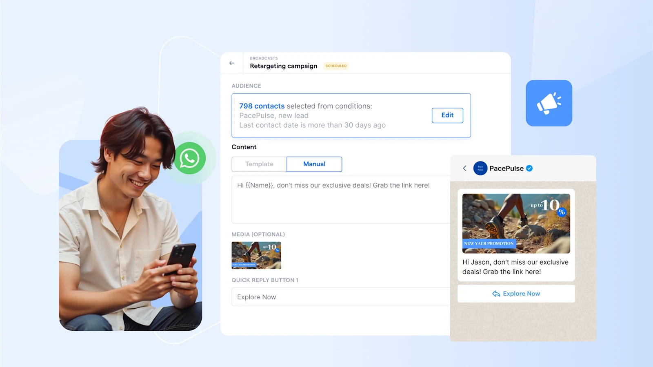Click Edit on the audience conditions

tap(447, 115)
